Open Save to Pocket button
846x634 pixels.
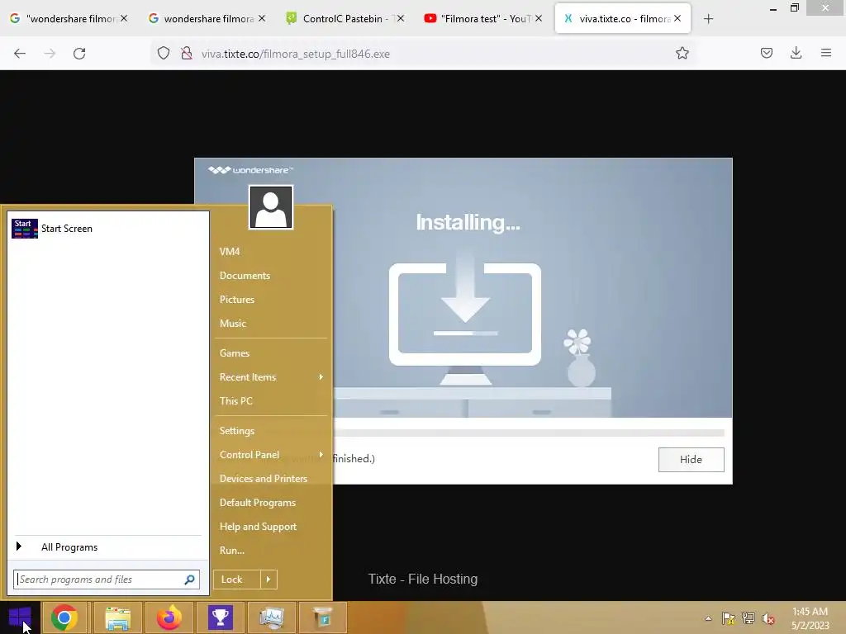[x=767, y=54]
